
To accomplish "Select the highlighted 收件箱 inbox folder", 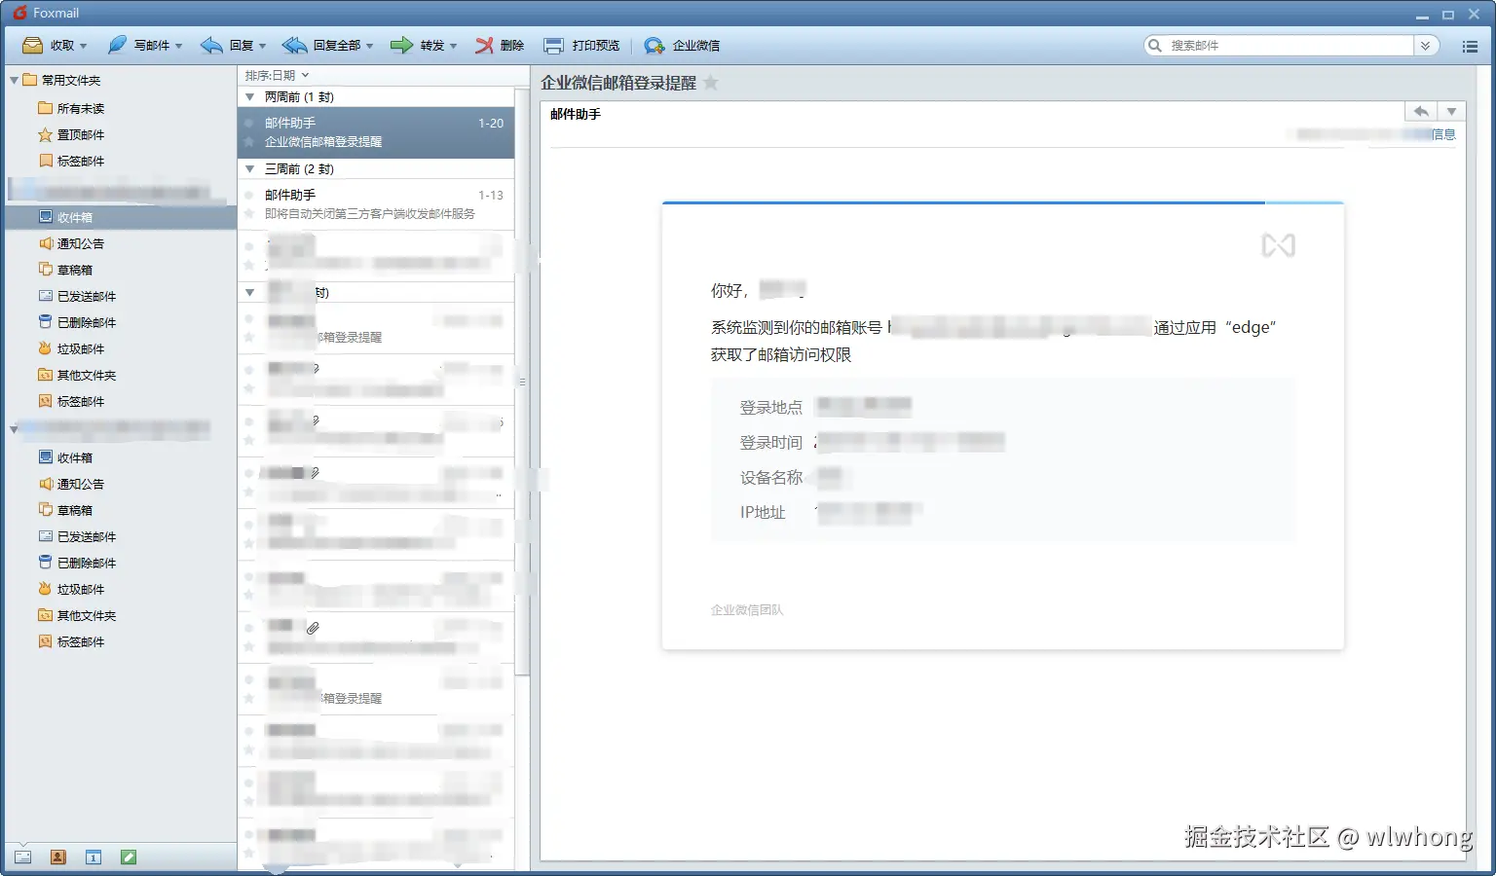I will tap(120, 217).
